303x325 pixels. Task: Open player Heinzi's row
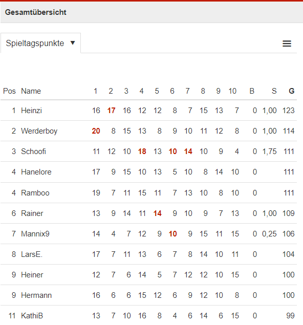point(148,111)
